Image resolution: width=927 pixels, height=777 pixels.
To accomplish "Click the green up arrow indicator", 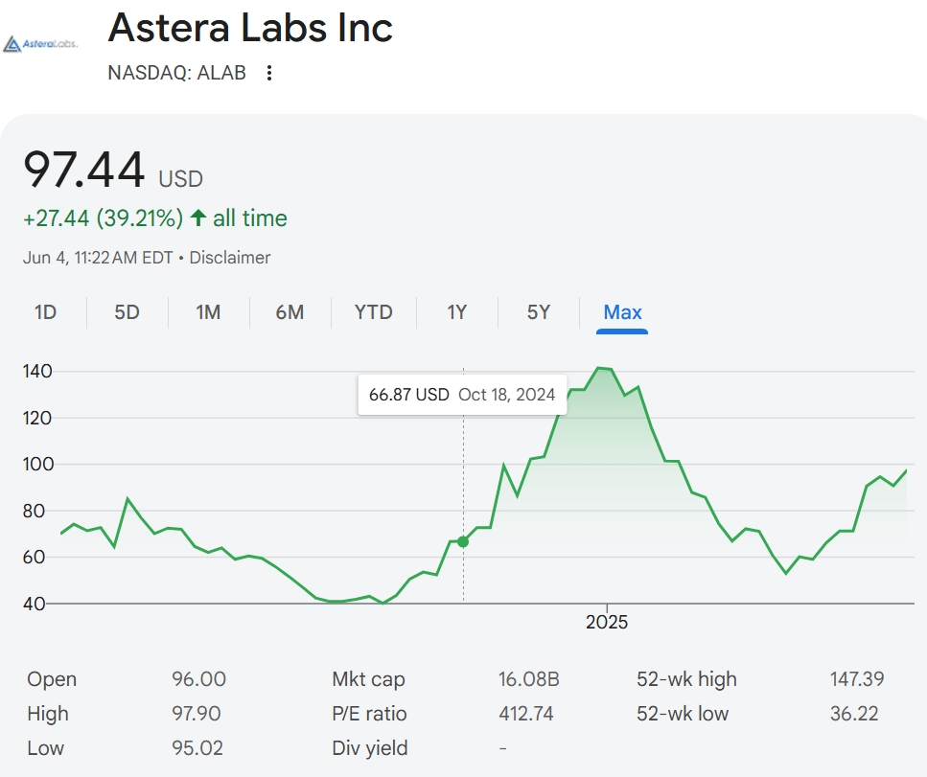I will click(198, 218).
